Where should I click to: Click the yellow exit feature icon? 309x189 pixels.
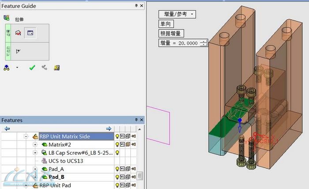[57, 68]
